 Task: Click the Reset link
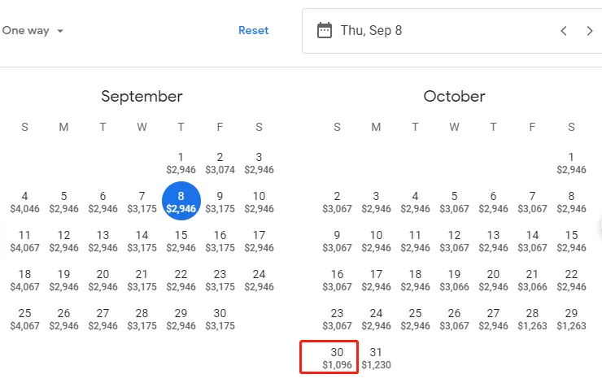253,30
